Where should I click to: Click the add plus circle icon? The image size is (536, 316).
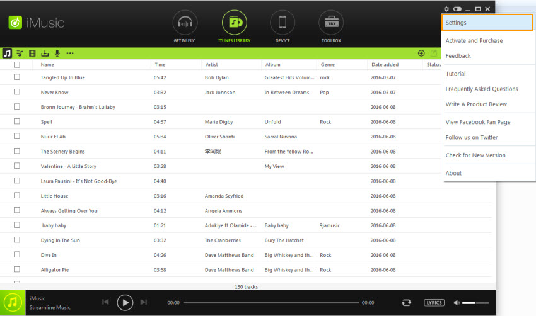pyautogui.click(x=421, y=54)
